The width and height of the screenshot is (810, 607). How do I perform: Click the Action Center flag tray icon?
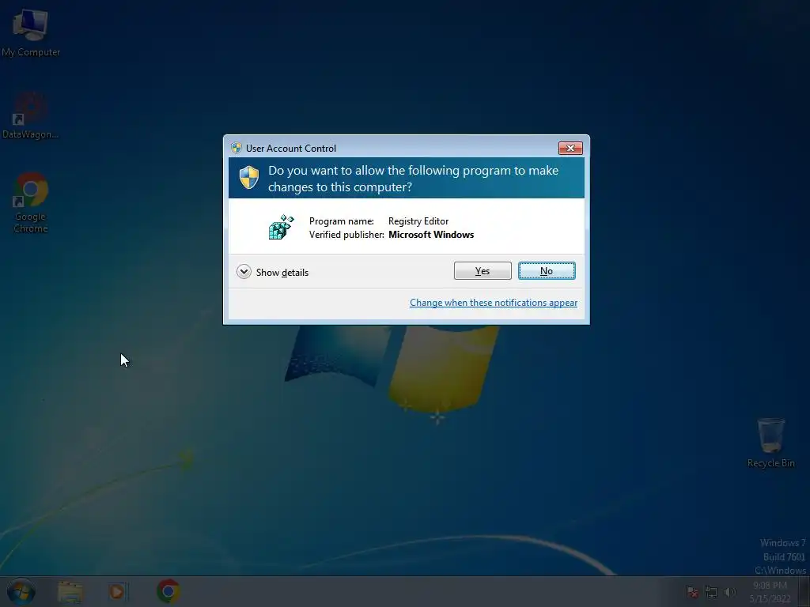pos(692,592)
